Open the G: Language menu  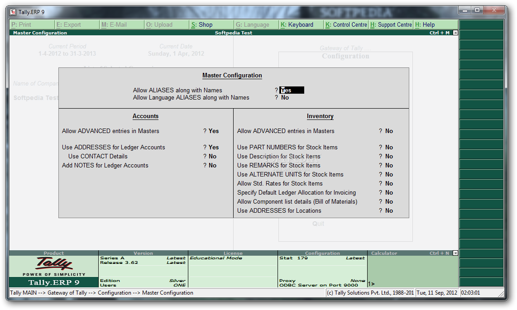click(x=256, y=25)
